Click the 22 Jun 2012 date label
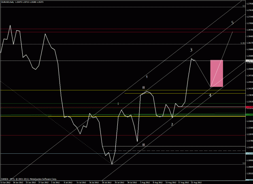The image size is (253, 184). [x=30, y=183]
